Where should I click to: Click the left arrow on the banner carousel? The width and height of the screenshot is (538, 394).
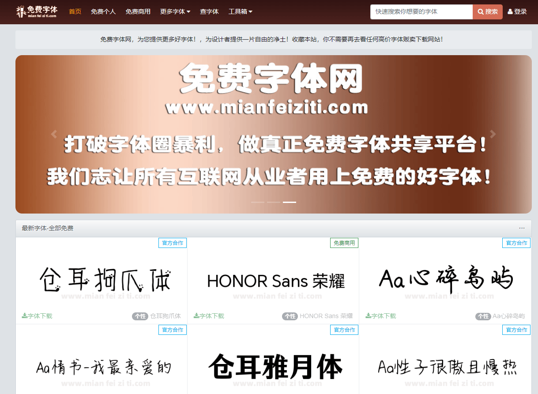[54, 134]
